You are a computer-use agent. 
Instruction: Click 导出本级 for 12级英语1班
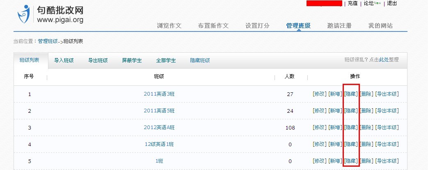point(387,144)
